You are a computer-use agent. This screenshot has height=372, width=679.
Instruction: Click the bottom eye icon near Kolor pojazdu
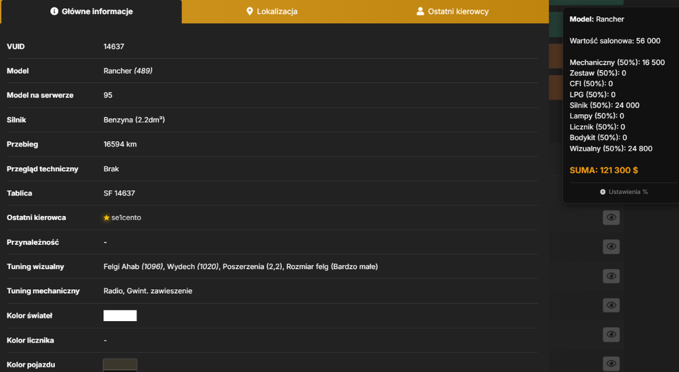(x=611, y=364)
